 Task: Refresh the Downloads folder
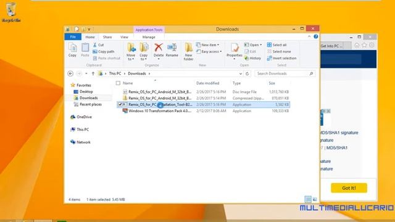[247, 73]
